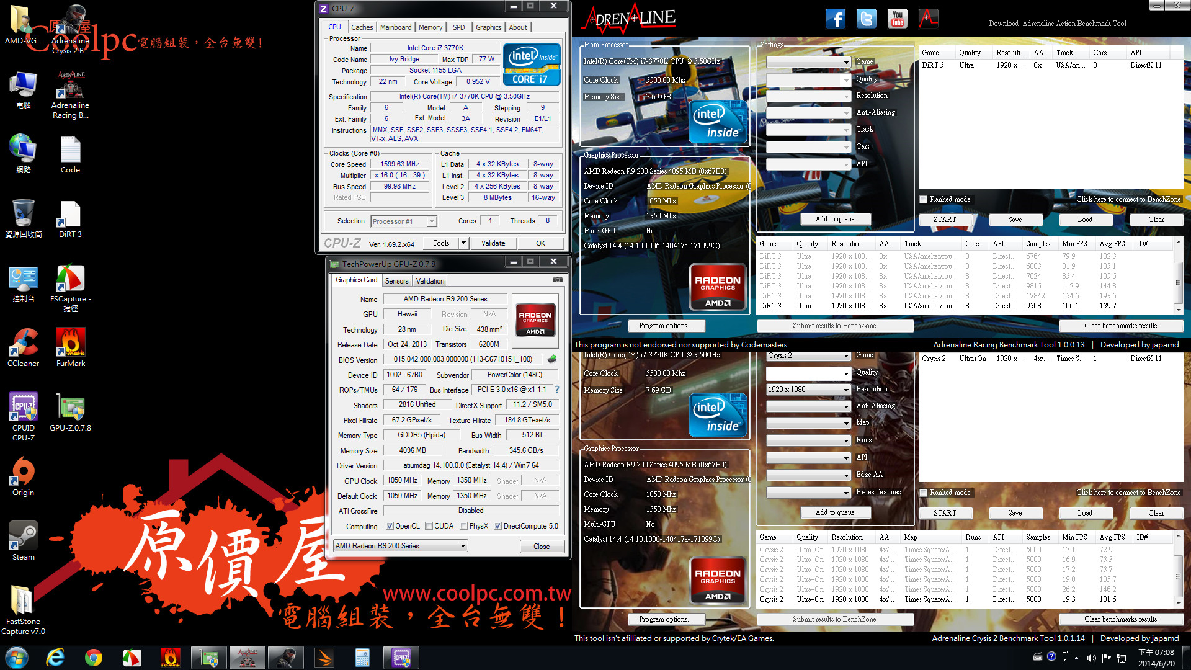Open Internet Explorer from taskbar
The height and width of the screenshot is (670, 1191).
pos(56,658)
